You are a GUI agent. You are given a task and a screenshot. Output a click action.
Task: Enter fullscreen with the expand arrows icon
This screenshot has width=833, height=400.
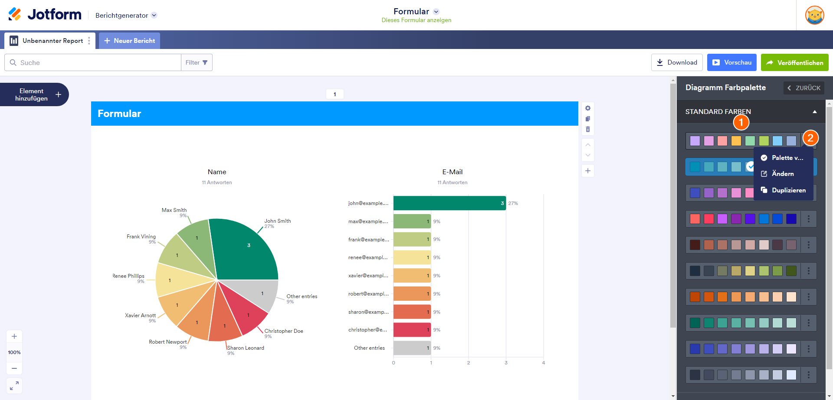[x=14, y=385]
